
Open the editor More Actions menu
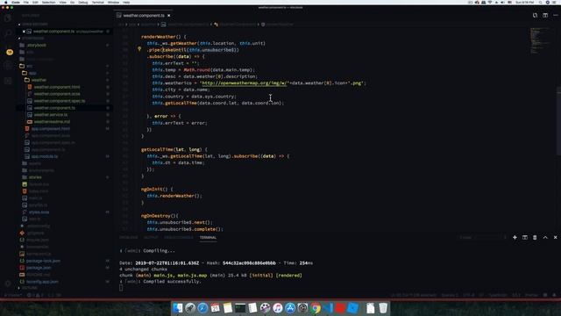click(555, 16)
